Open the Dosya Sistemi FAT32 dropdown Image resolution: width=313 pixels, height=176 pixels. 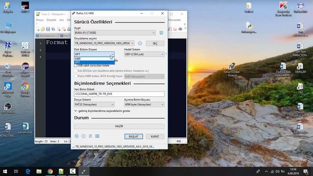94,104
